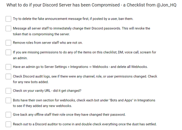The width and height of the screenshot is (182, 130).
Task: Mark the 'missing permissions' item as done
Action: click(x=8, y=52)
